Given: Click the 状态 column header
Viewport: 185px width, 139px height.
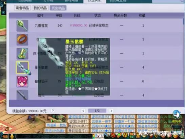Looking at the screenshot, I should pyautogui.click(x=98, y=15).
